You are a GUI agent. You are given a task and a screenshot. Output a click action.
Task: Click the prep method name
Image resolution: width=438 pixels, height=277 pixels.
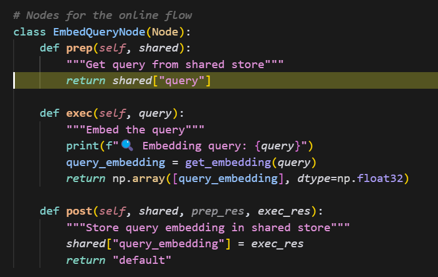80,48
